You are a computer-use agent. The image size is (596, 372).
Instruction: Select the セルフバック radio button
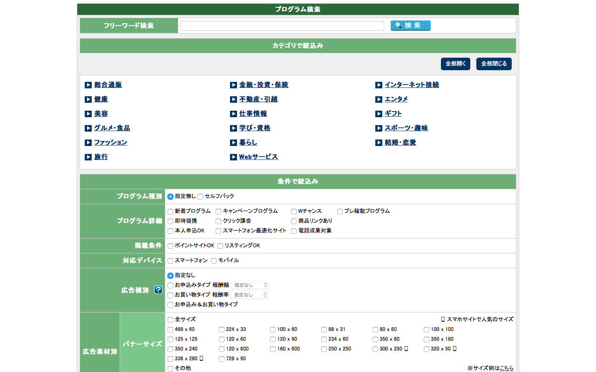click(x=200, y=197)
